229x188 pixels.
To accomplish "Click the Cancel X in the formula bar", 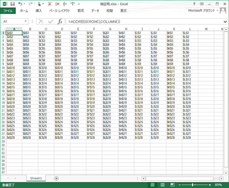I will click(x=41, y=22).
